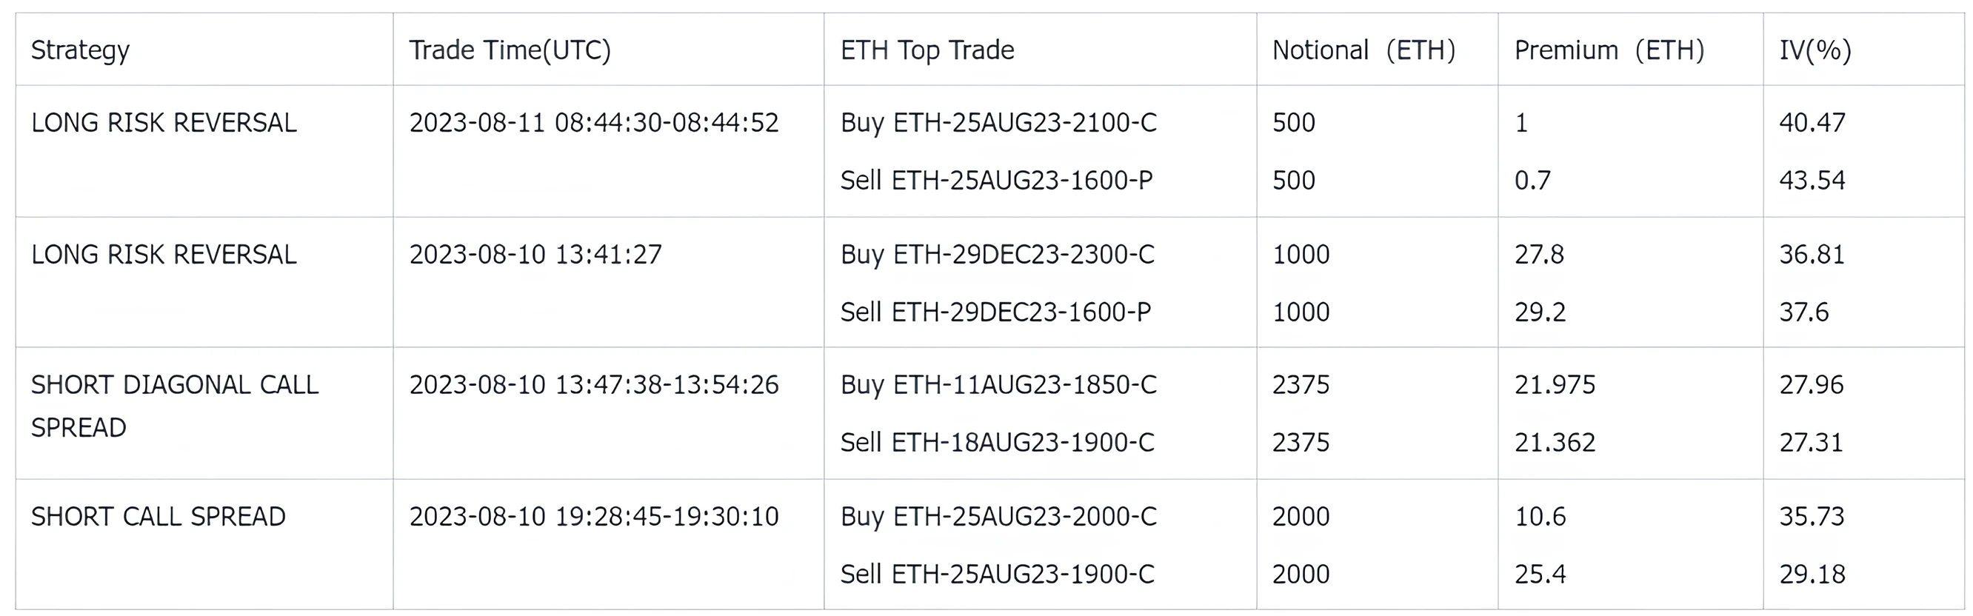The height and width of the screenshot is (616, 1973).
Task: Click Sell ETH-25AUG23-1900-C trade entry
Action: [x=997, y=574]
